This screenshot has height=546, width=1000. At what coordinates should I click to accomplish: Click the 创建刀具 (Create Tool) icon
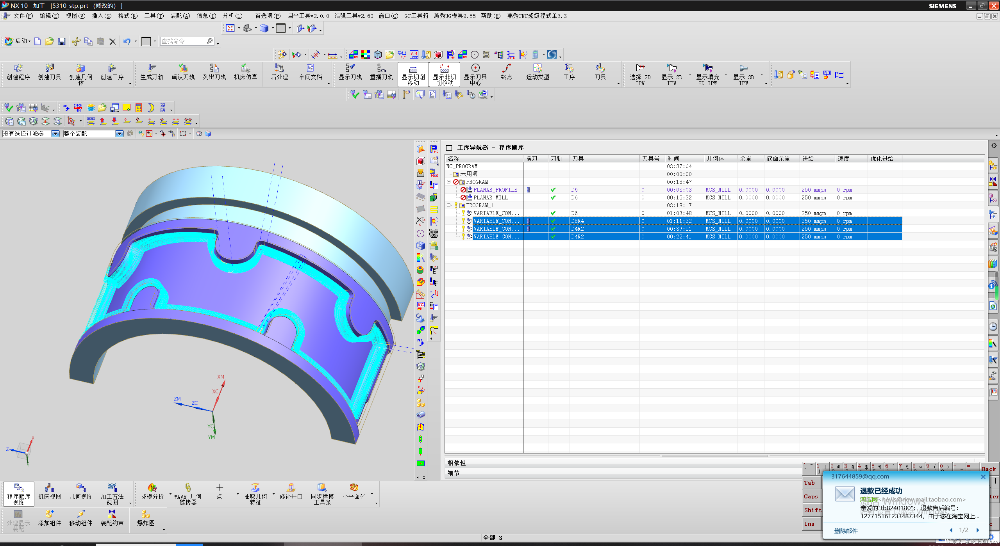[50, 72]
